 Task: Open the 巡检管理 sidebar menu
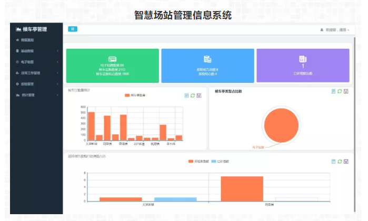click(36, 84)
